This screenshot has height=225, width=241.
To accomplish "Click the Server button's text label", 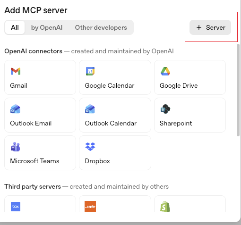I will pos(215,27).
